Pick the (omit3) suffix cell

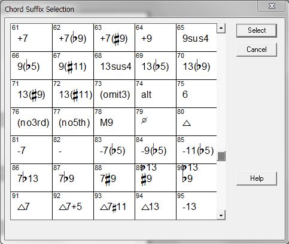click(114, 94)
